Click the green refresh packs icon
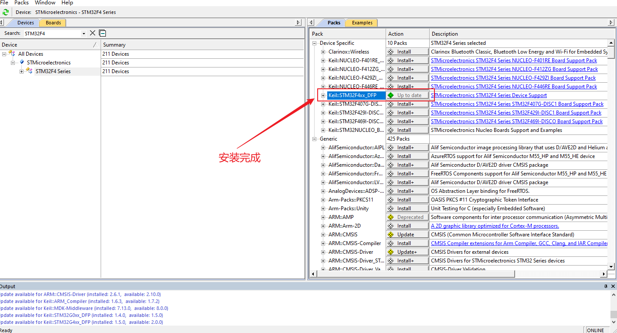Viewport: 617px width, 333px height. (x=5, y=12)
